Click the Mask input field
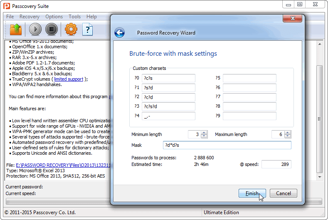The height and width of the screenshot is (220, 328). (227, 145)
